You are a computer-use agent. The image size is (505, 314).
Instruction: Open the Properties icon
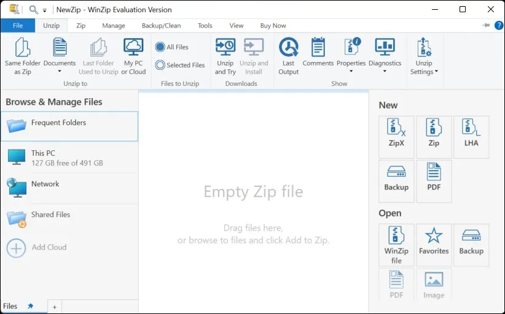pos(351,47)
